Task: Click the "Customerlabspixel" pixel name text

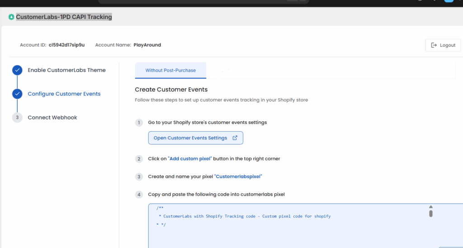Action: 238,176
